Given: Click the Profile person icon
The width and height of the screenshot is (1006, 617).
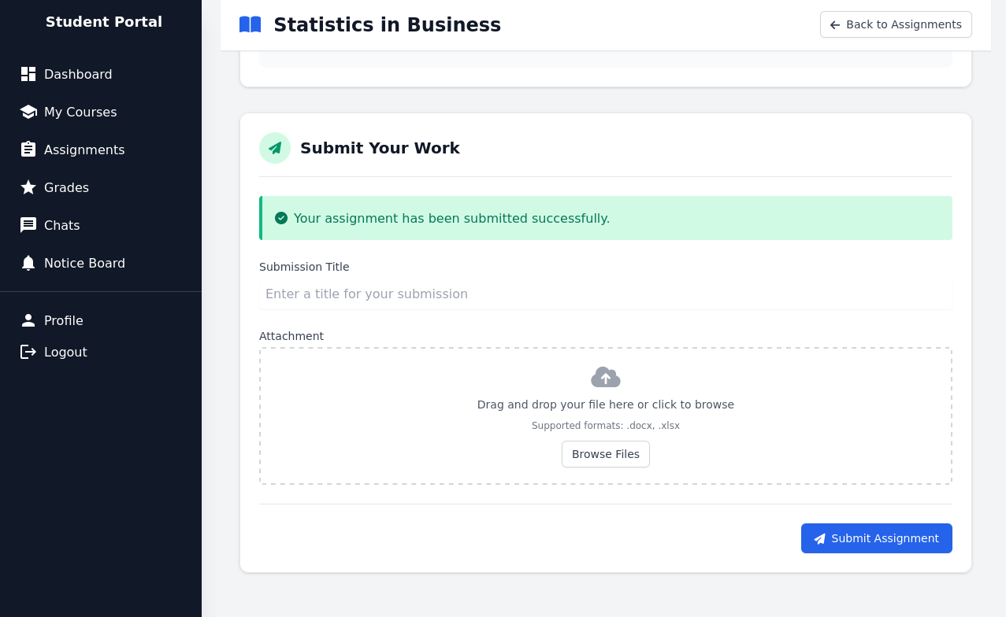Looking at the screenshot, I should (x=28, y=320).
